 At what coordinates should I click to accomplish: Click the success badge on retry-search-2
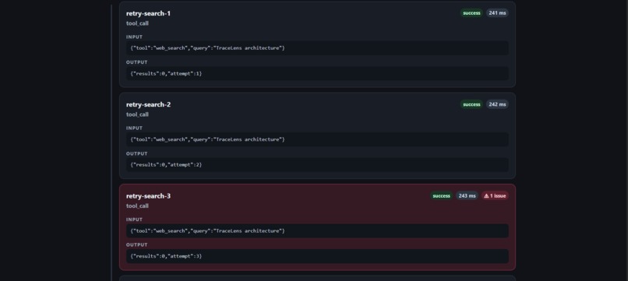click(x=471, y=104)
